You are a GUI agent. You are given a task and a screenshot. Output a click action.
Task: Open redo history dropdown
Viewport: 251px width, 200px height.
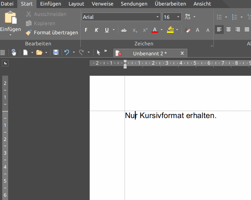coord(88,52)
